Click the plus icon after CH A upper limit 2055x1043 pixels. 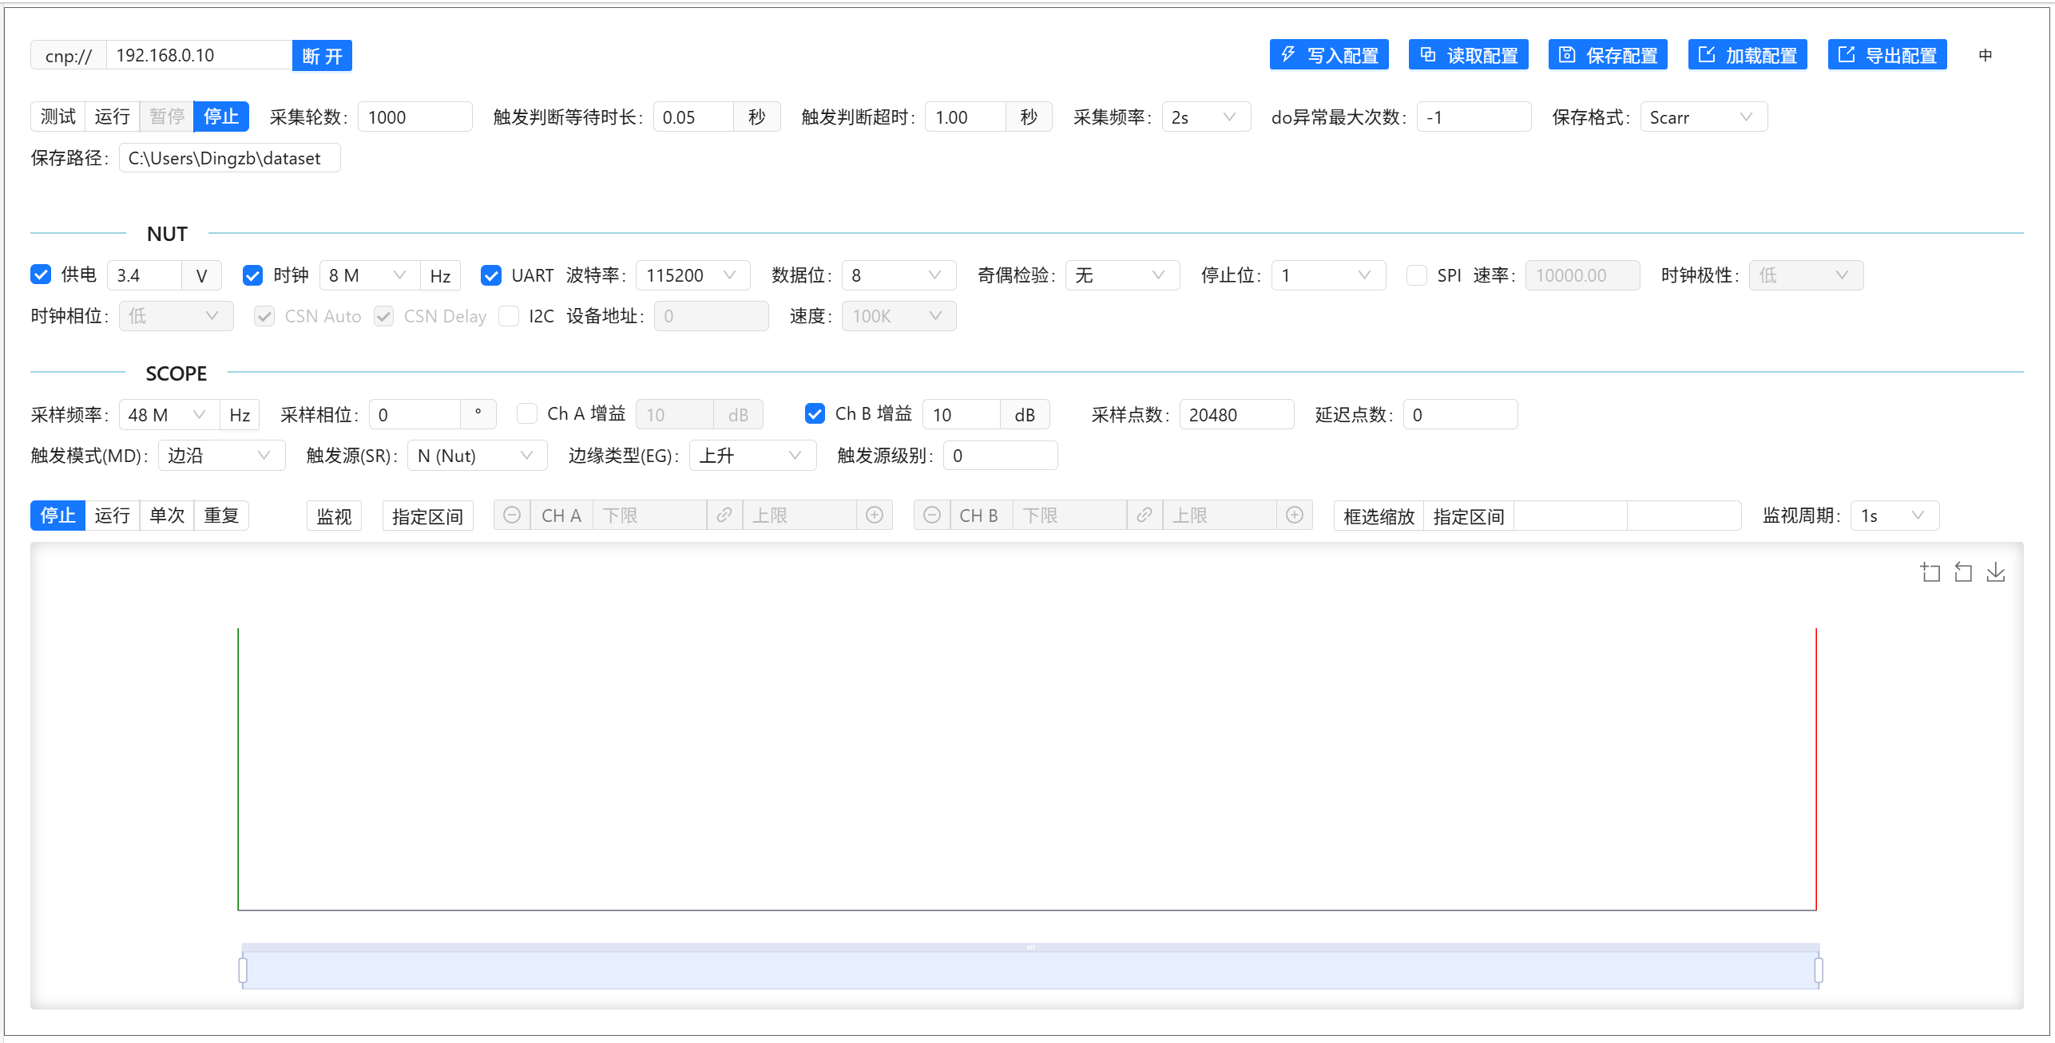click(875, 515)
